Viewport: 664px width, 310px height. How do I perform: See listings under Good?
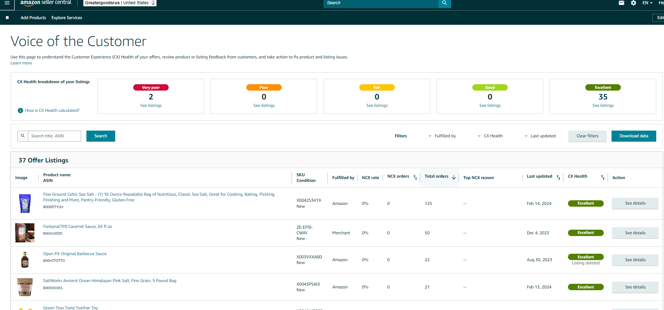point(490,105)
